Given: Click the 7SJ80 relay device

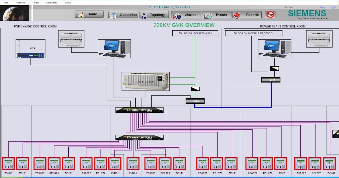Looking at the screenshot, I should point(8,163).
